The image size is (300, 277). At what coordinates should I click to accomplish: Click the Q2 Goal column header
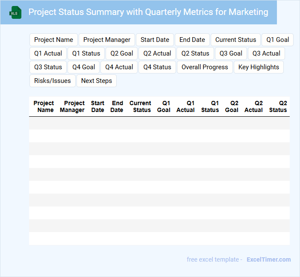232,106
